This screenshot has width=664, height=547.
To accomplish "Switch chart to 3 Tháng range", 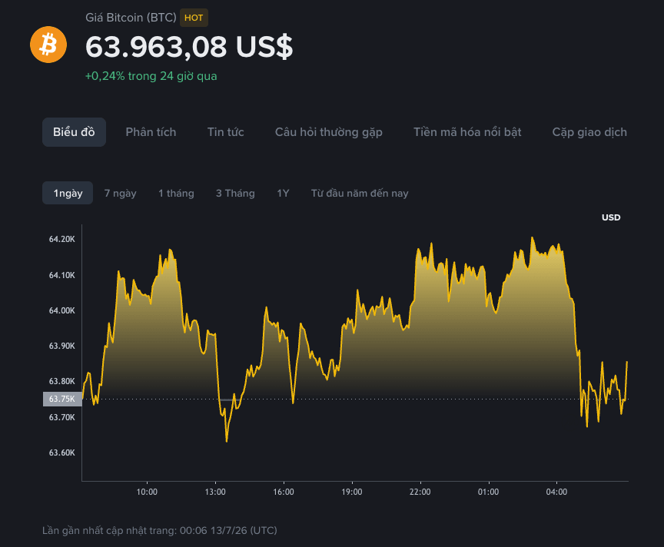I will [235, 194].
